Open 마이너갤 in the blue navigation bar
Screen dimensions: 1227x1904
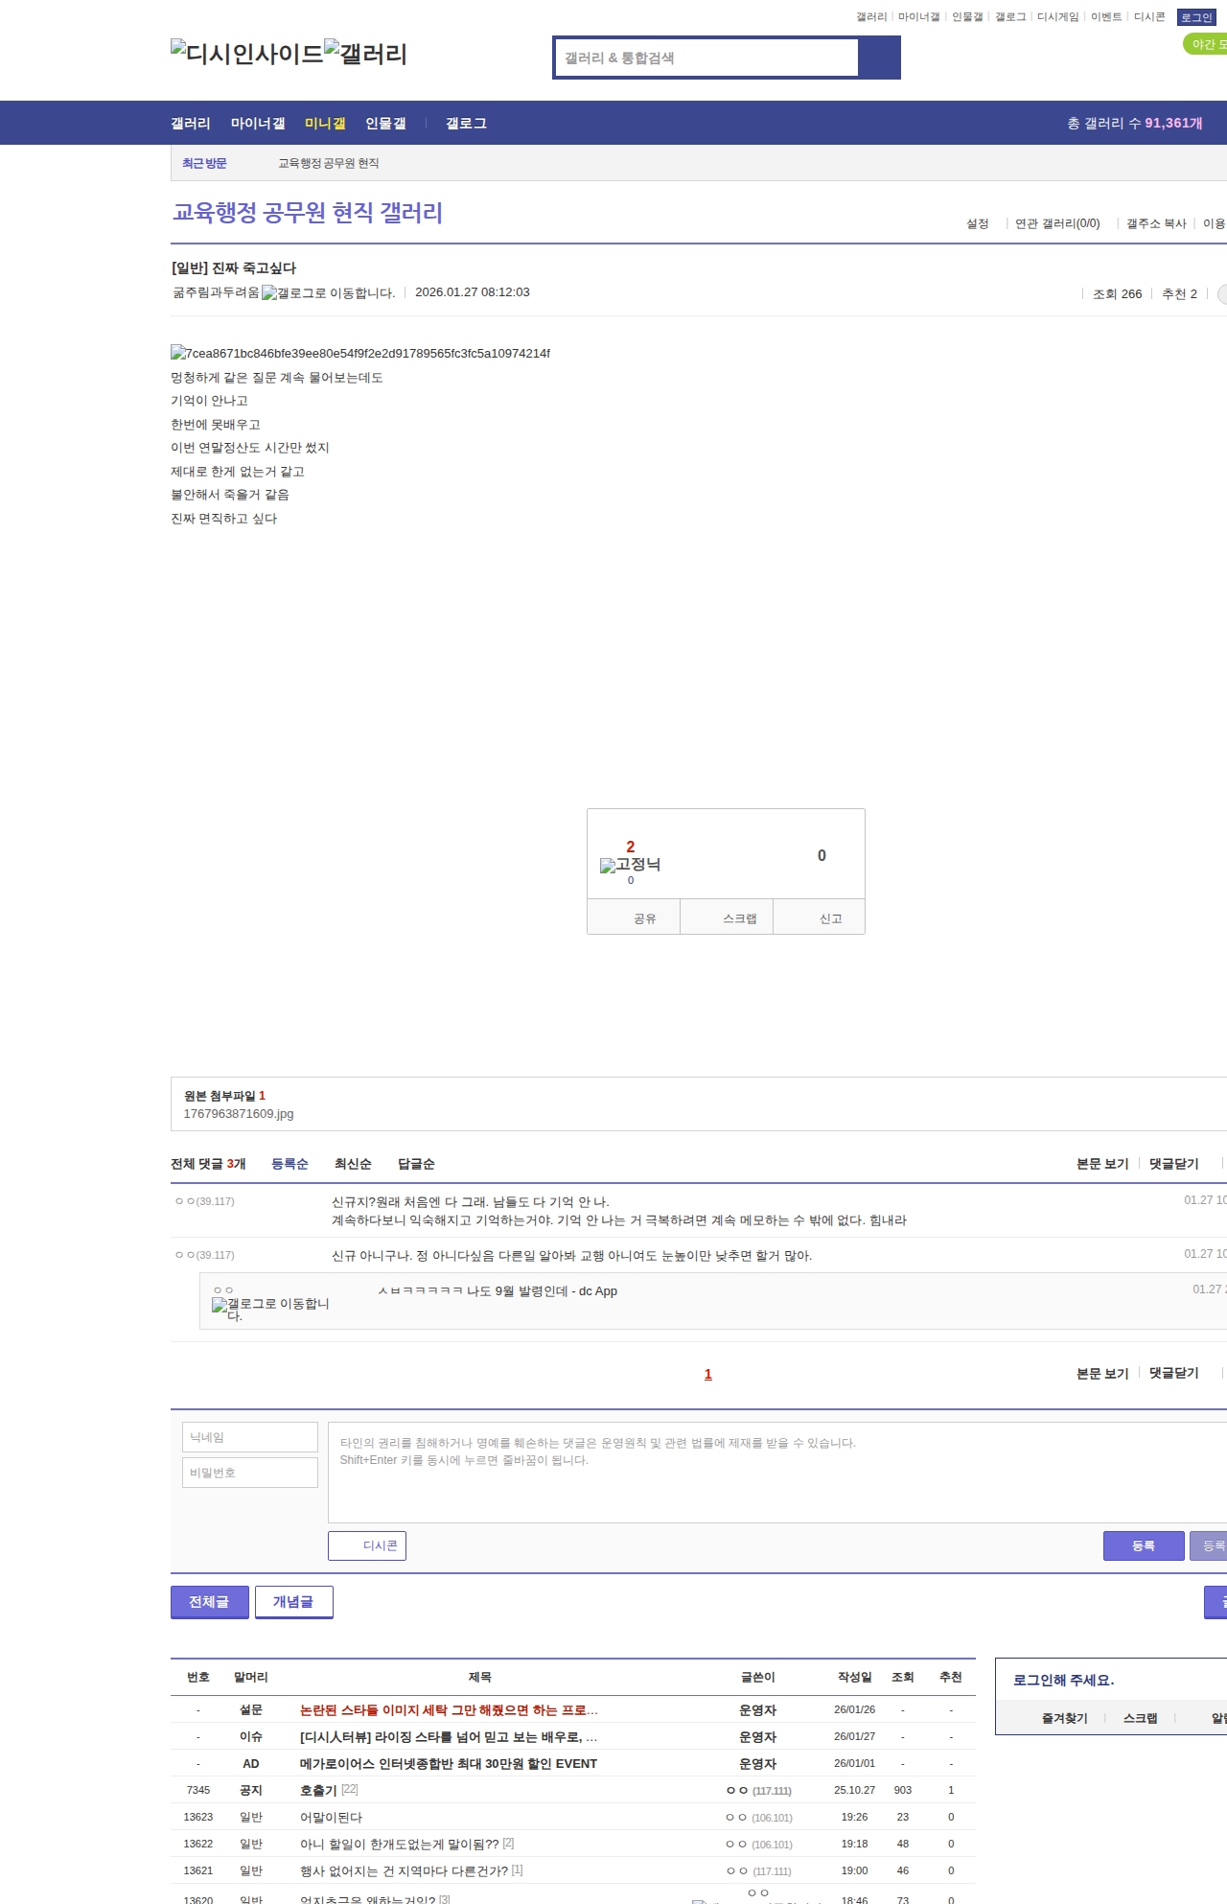click(258, 123)
